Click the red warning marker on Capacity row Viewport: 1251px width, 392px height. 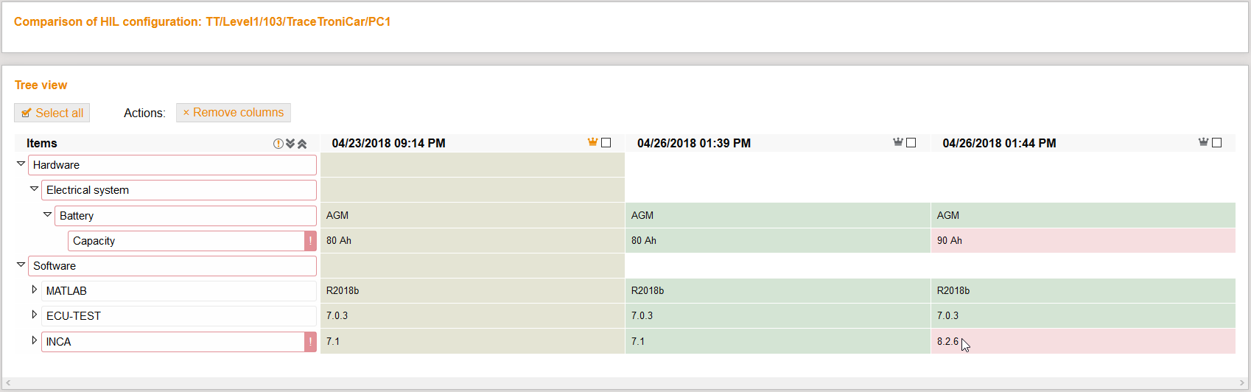coord(310,241)
